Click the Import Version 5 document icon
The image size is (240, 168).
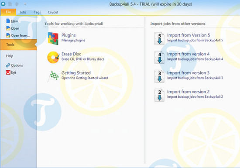point(159,38)
